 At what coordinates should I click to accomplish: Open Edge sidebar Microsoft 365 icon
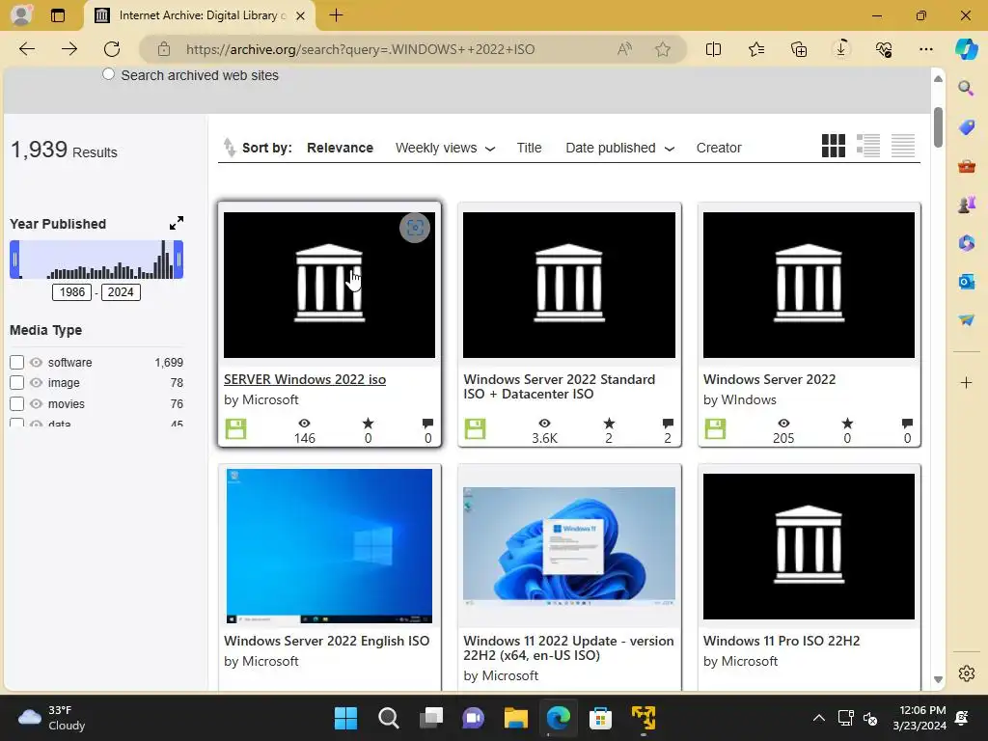click(966, 242)
